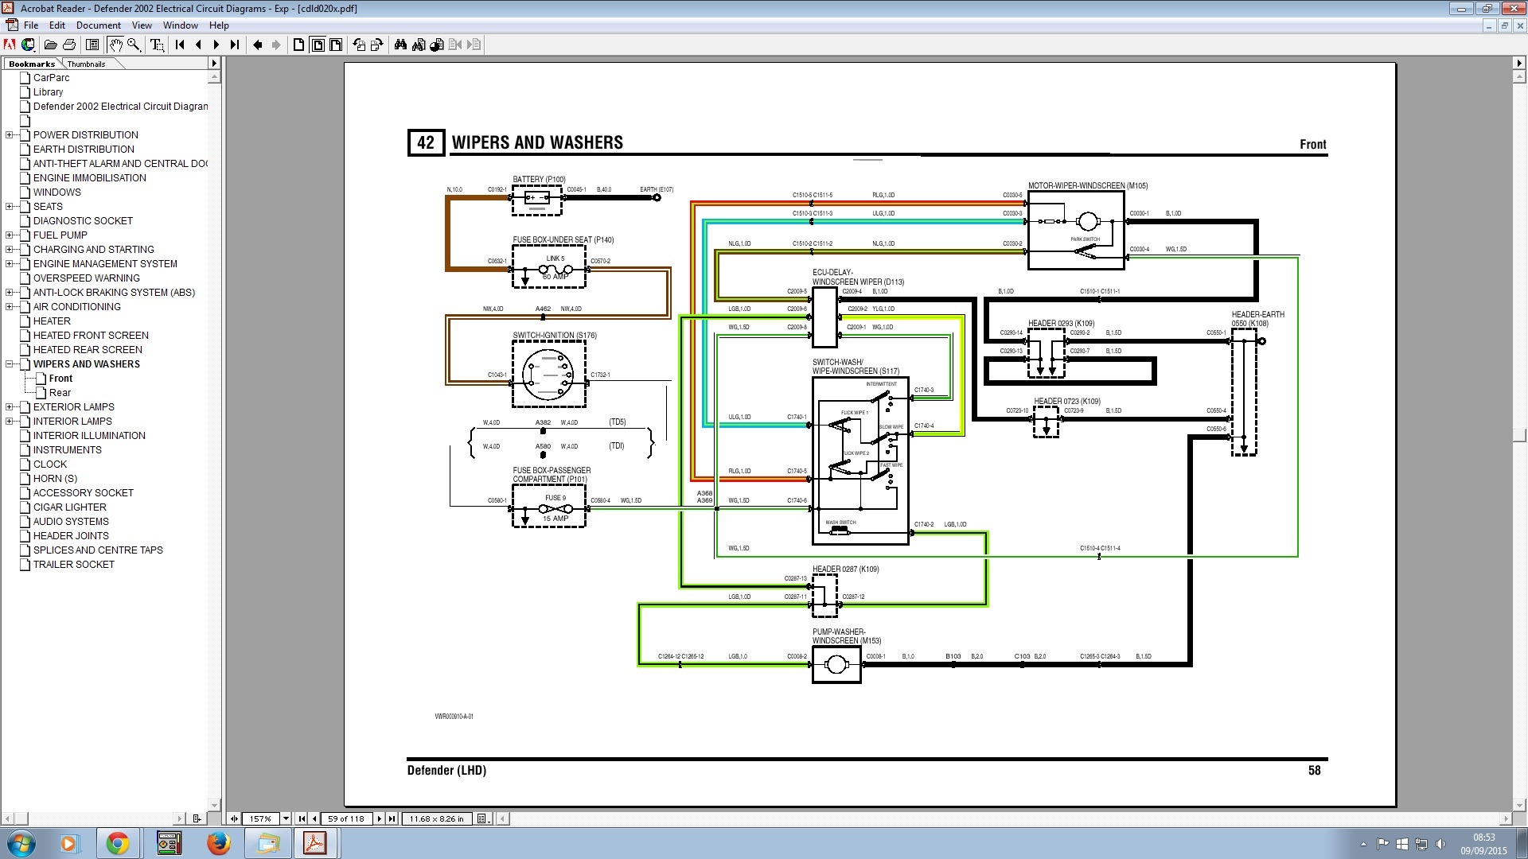Open the TRAILER SOCKET bookmark

point(74,565)
